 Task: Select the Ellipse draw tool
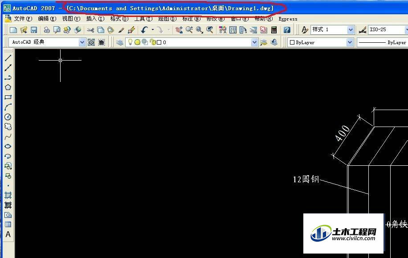[8, 146]
